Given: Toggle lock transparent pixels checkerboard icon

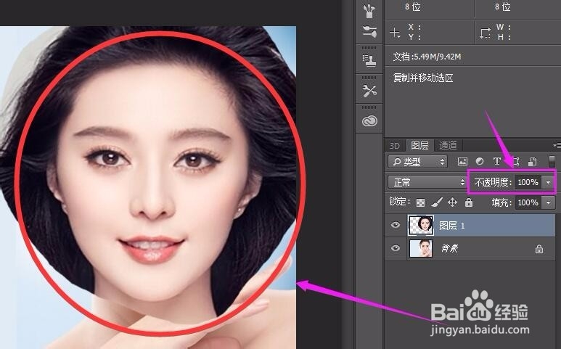Looking at the screenshot, I should click(420, 202).
